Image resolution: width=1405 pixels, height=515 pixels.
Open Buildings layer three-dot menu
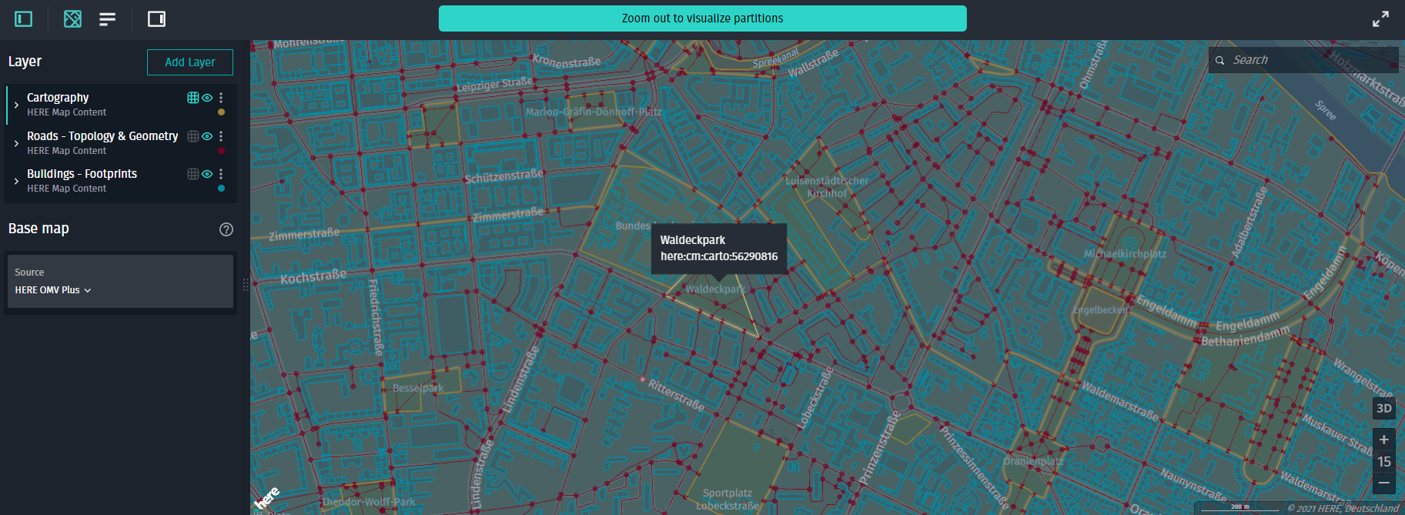pyautogui.click(x=221, y=174)
